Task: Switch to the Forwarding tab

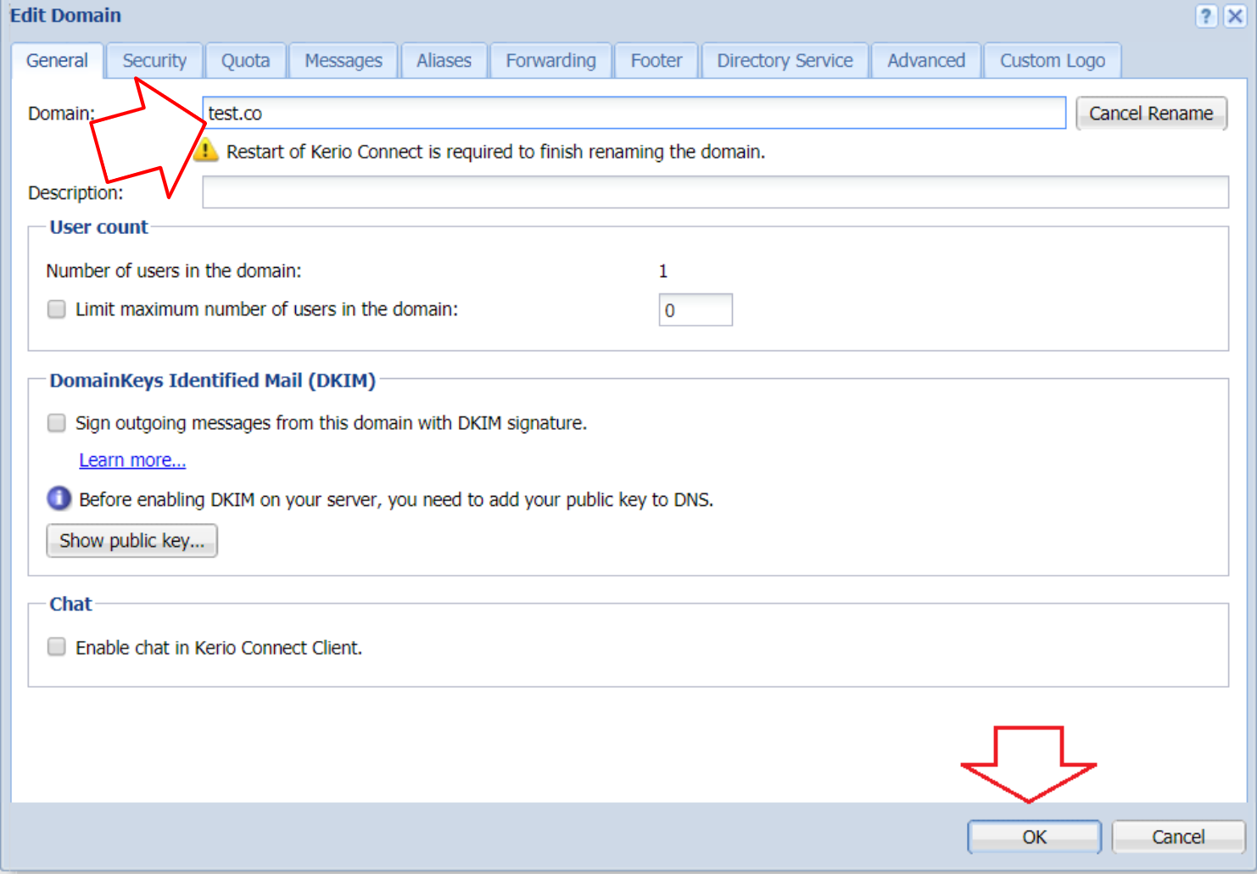Action: (551, 61)
